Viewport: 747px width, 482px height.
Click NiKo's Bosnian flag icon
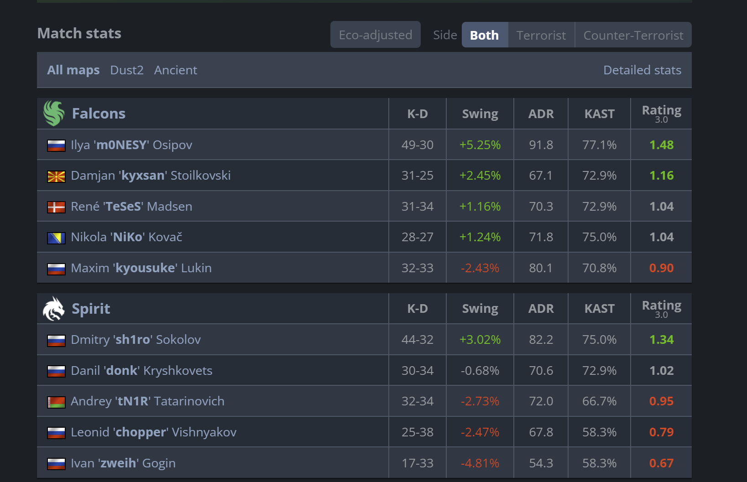click(x=56, y=238)
